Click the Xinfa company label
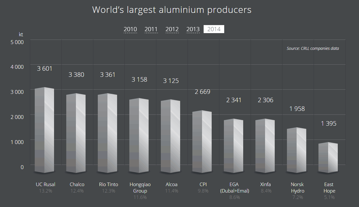This screenshot has width=359, height=207. point(265,184)
